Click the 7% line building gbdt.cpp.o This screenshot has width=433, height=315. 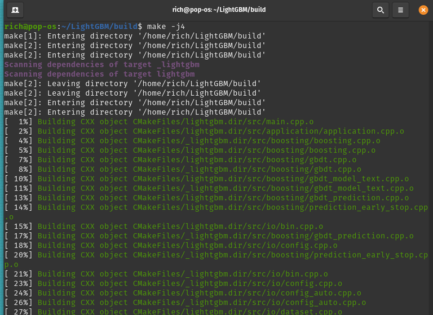(180, 160)
